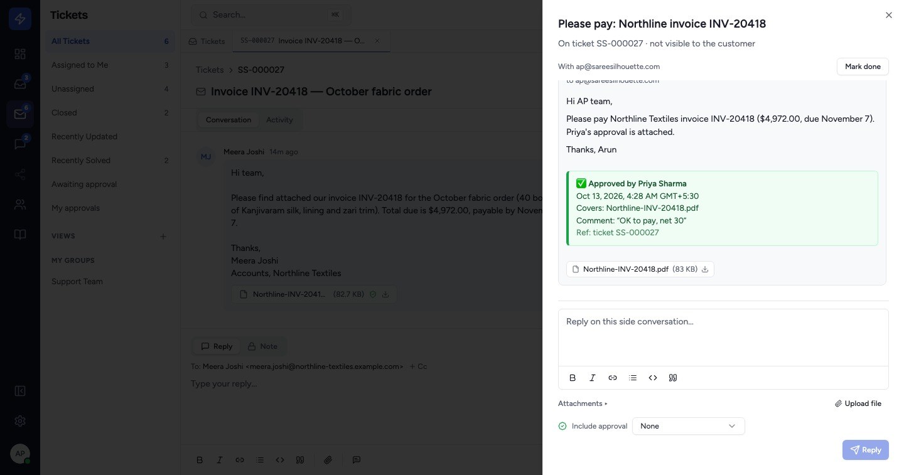The height and width of the screenshot is (475, 904).
Task: Open the inbox icon with badge 3
Action: tap(20, 84)
